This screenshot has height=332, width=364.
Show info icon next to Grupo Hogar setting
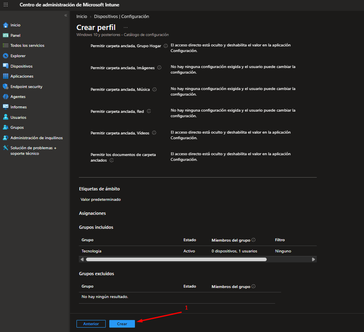pyautogui.click(x=166, y=46)
